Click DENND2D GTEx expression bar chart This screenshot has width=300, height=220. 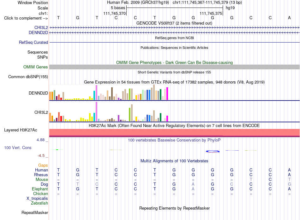point(109,93)
